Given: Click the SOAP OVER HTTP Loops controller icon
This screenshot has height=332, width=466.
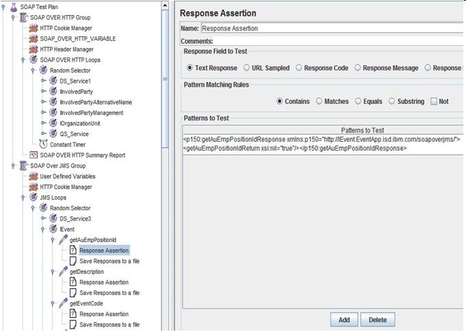Looking at the screenshot, I should [x=34, y=60].
